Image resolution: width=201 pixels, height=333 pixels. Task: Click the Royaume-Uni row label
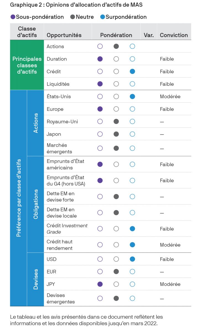(59, 122)
